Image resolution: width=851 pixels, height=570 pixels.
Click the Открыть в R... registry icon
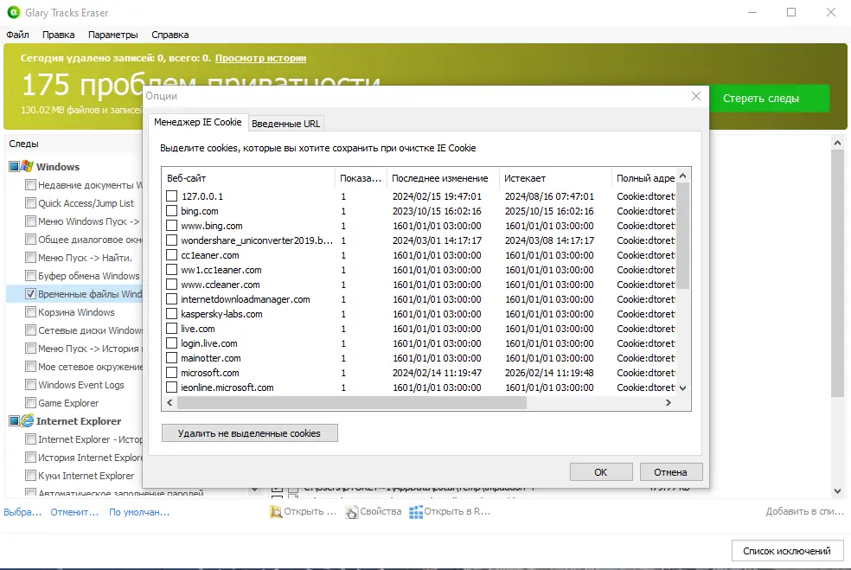tap(416, 512)
